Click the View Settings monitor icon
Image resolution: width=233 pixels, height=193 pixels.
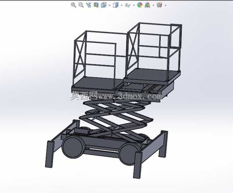[x=159, y=5]
